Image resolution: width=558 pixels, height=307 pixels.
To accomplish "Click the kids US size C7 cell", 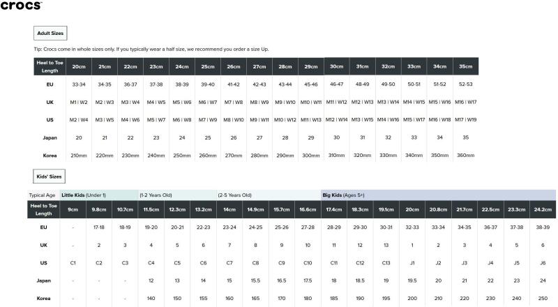I will [x=229, y=263].
